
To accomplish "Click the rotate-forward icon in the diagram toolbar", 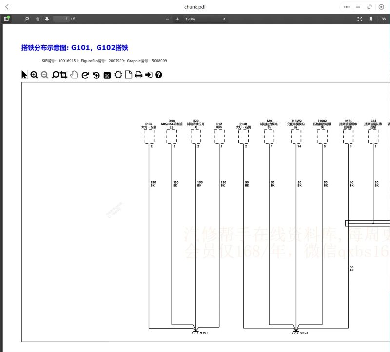I will (x=84, y=74).
